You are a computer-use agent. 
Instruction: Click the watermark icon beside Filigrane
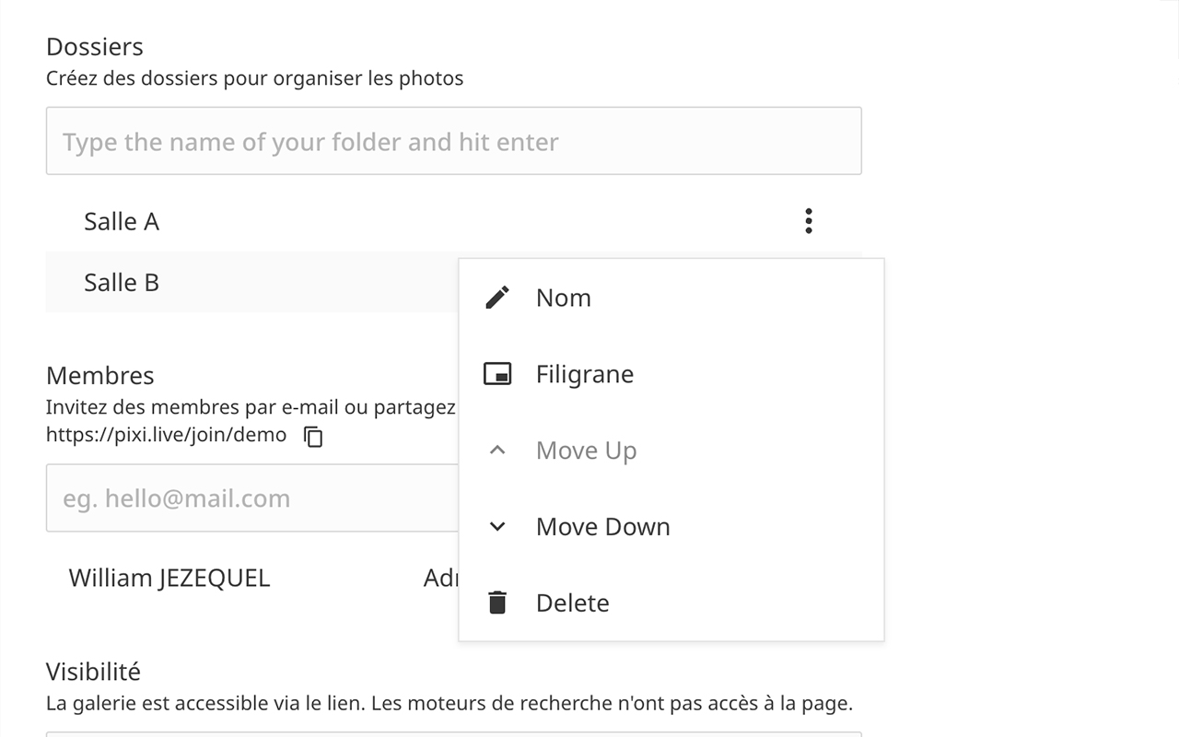(497, 374)
